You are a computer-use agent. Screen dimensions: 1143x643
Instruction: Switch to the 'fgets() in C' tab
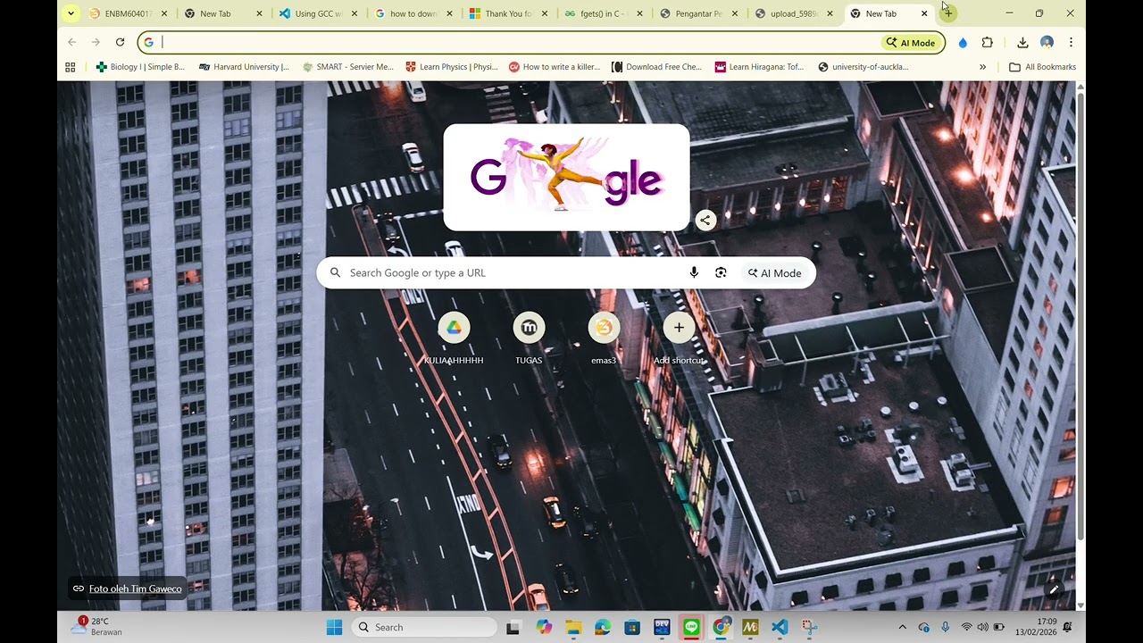click(x=605, y=13)
